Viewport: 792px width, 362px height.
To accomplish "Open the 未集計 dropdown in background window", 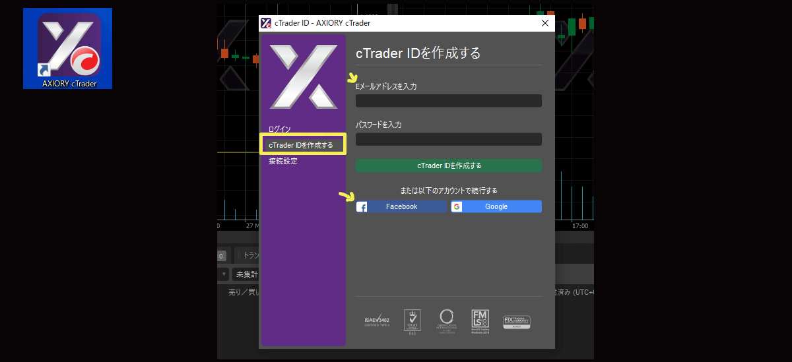I will pos(246,274).
